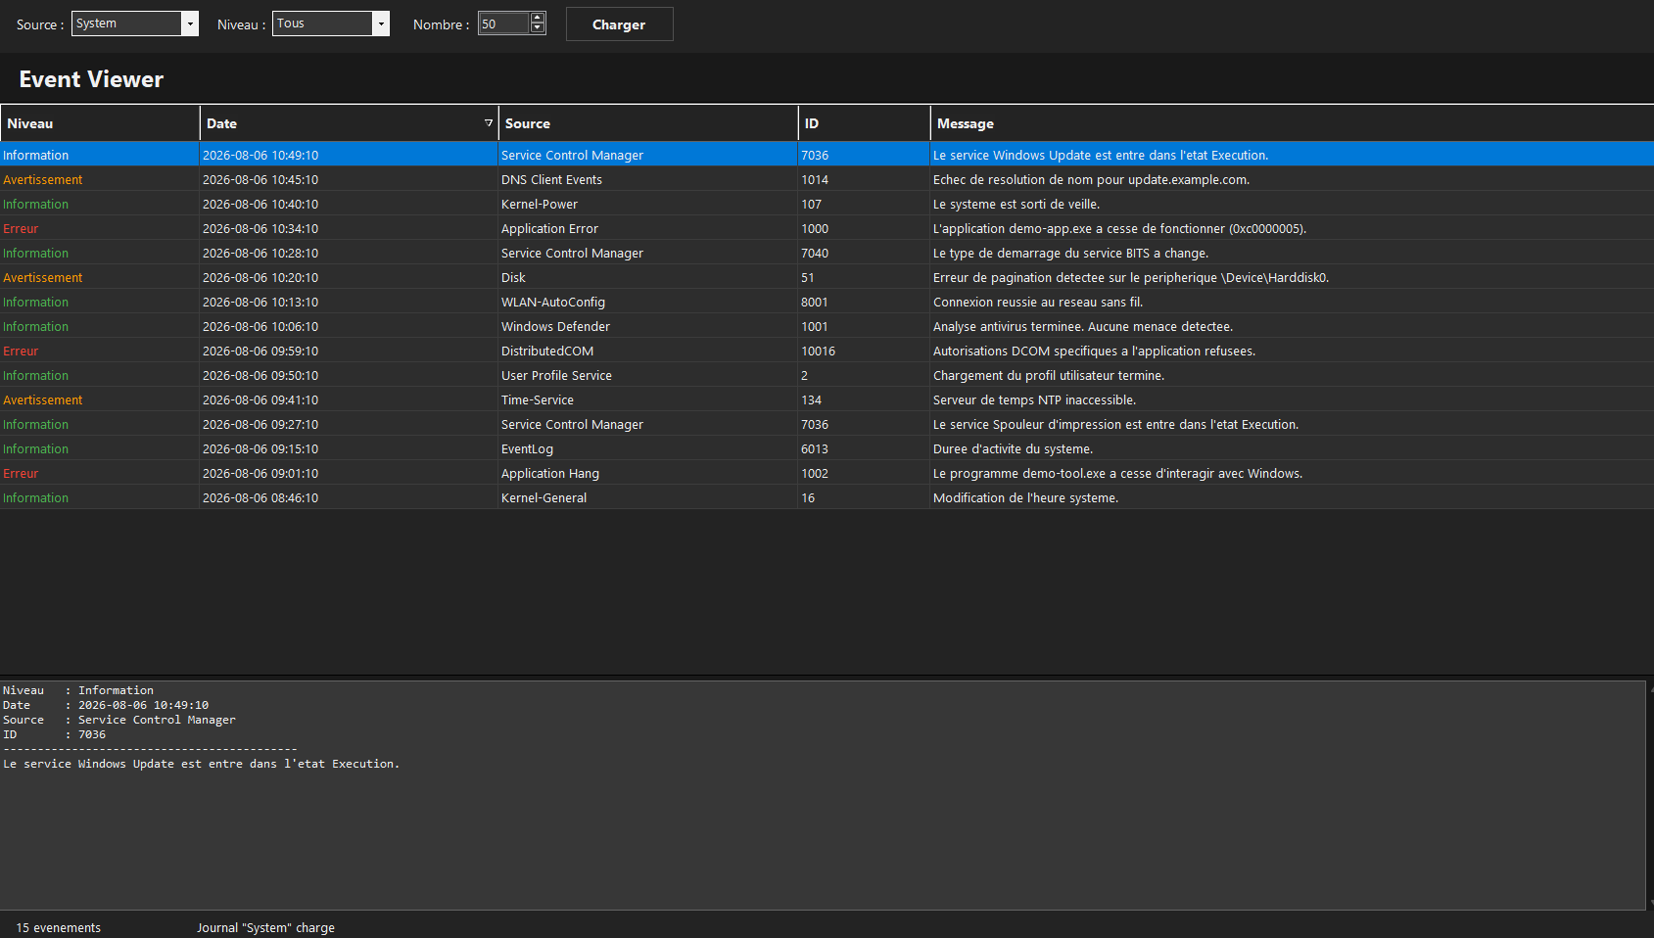
Task: Sort by the ID column header
Action: tap(864, 123)
